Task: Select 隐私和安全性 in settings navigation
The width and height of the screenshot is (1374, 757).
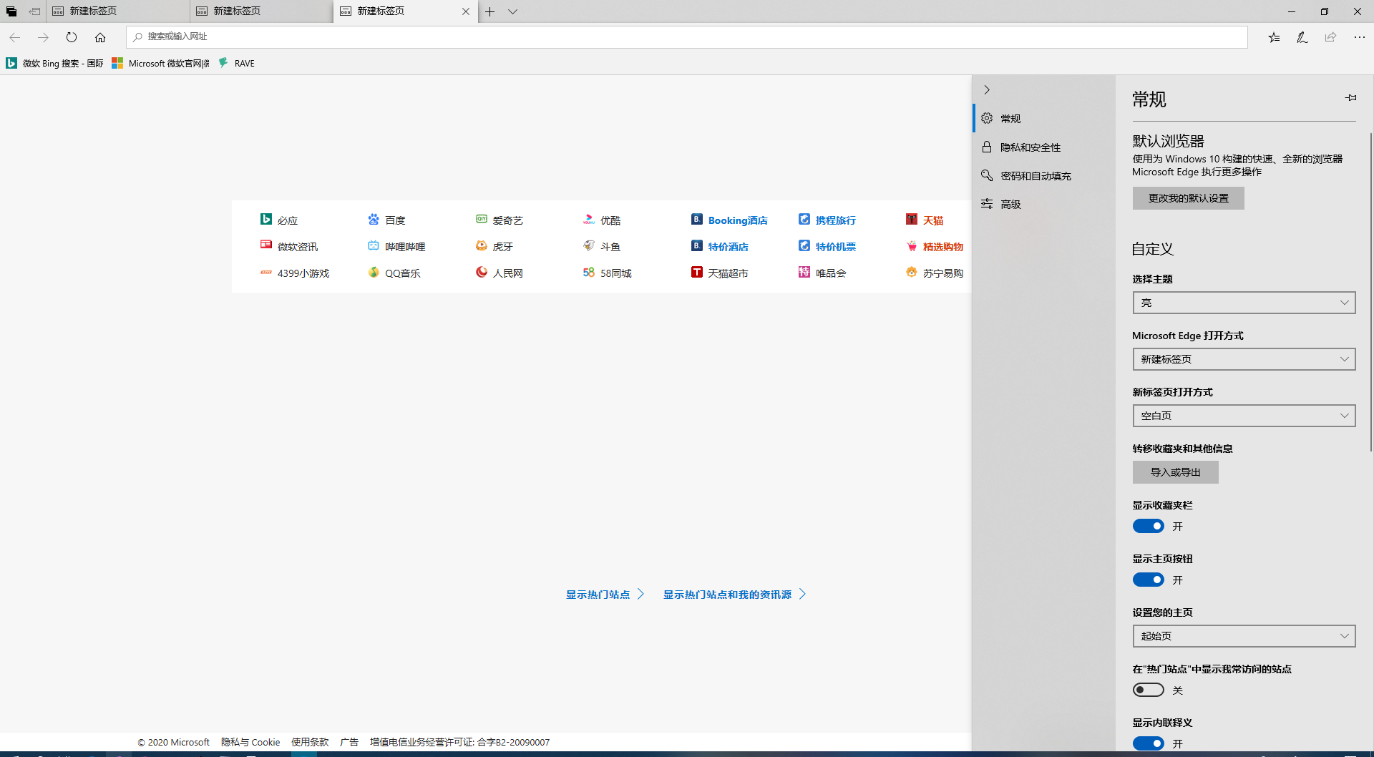Action: coord(1044,147)
